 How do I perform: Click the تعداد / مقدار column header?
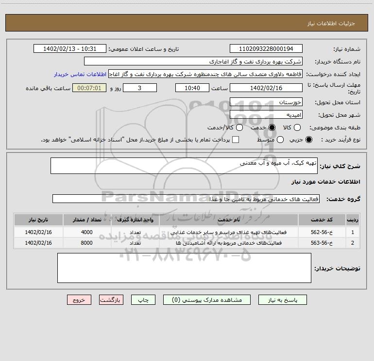point(87,220)
